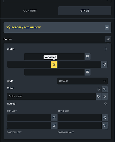Open the border Style dropdown
115x142 pixels.
click(x=83, y=81)
